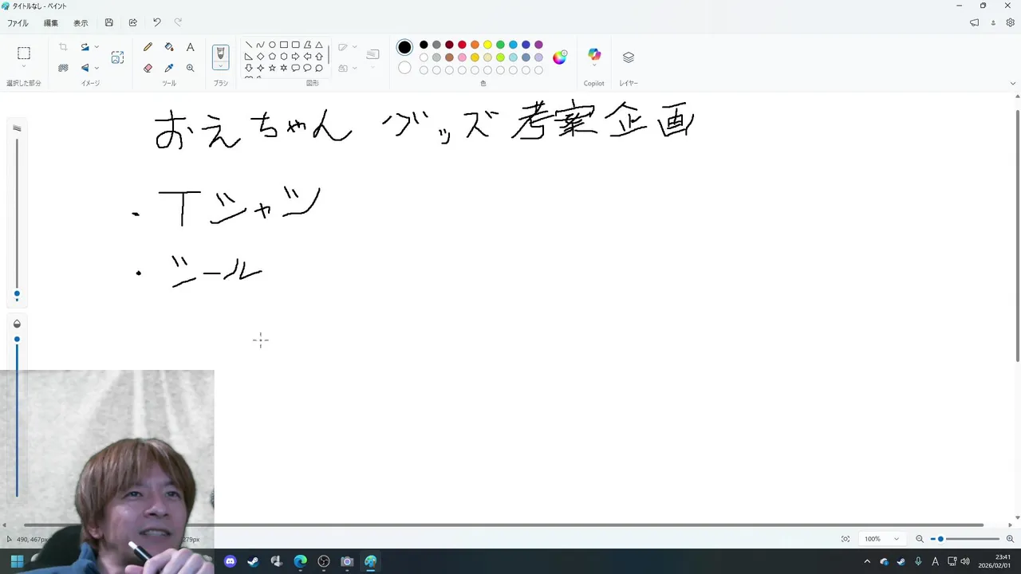Select the Fill bucket tool
Screen dimensions: 1021x574
click(169, 47)
